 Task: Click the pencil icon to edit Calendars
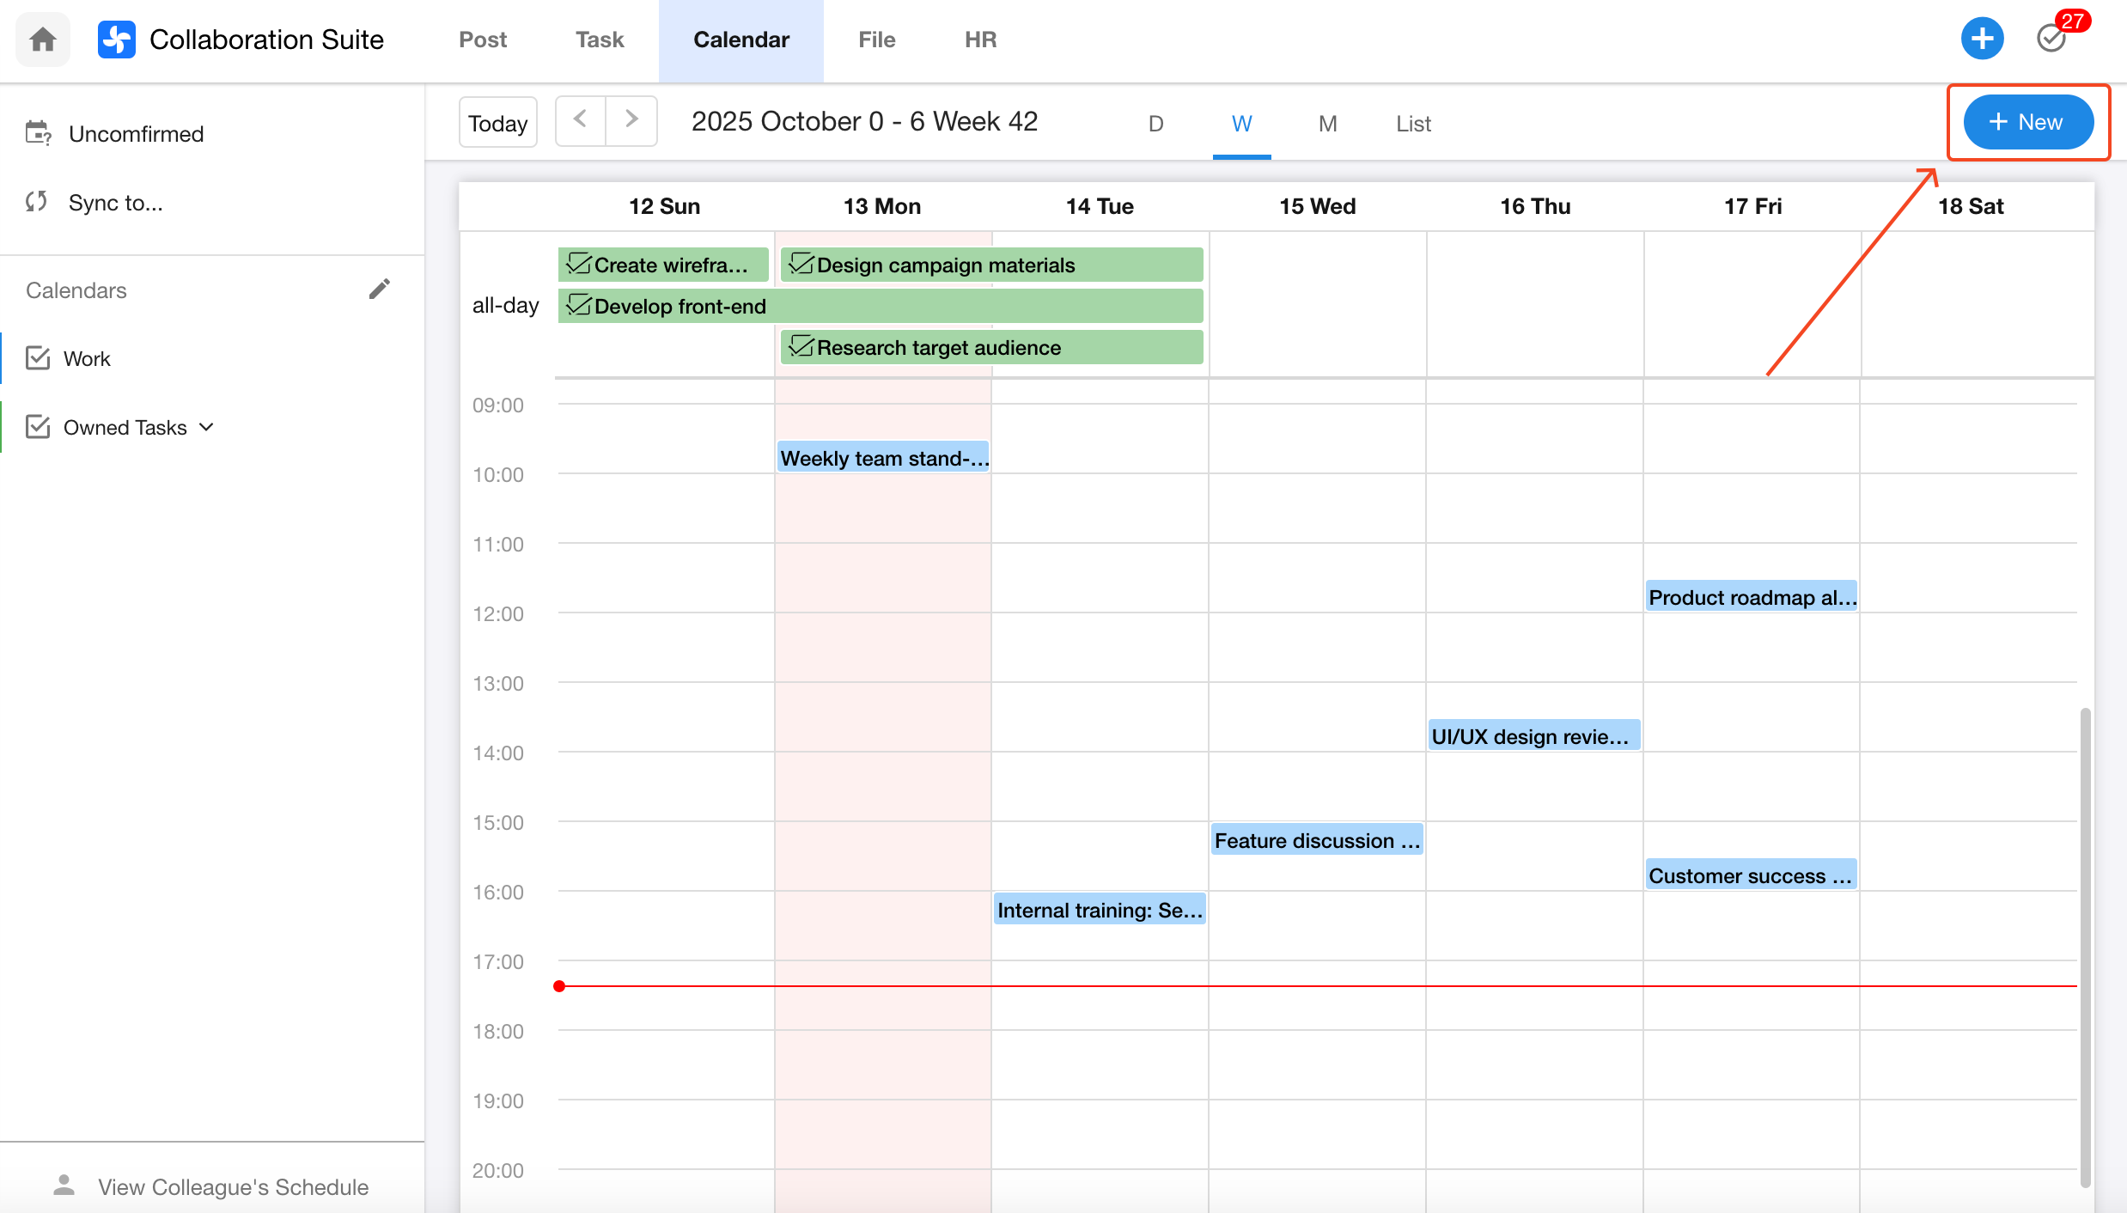coord(380,290)
